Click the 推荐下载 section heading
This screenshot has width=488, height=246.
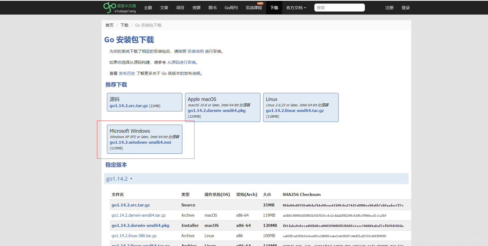(116, 85)
